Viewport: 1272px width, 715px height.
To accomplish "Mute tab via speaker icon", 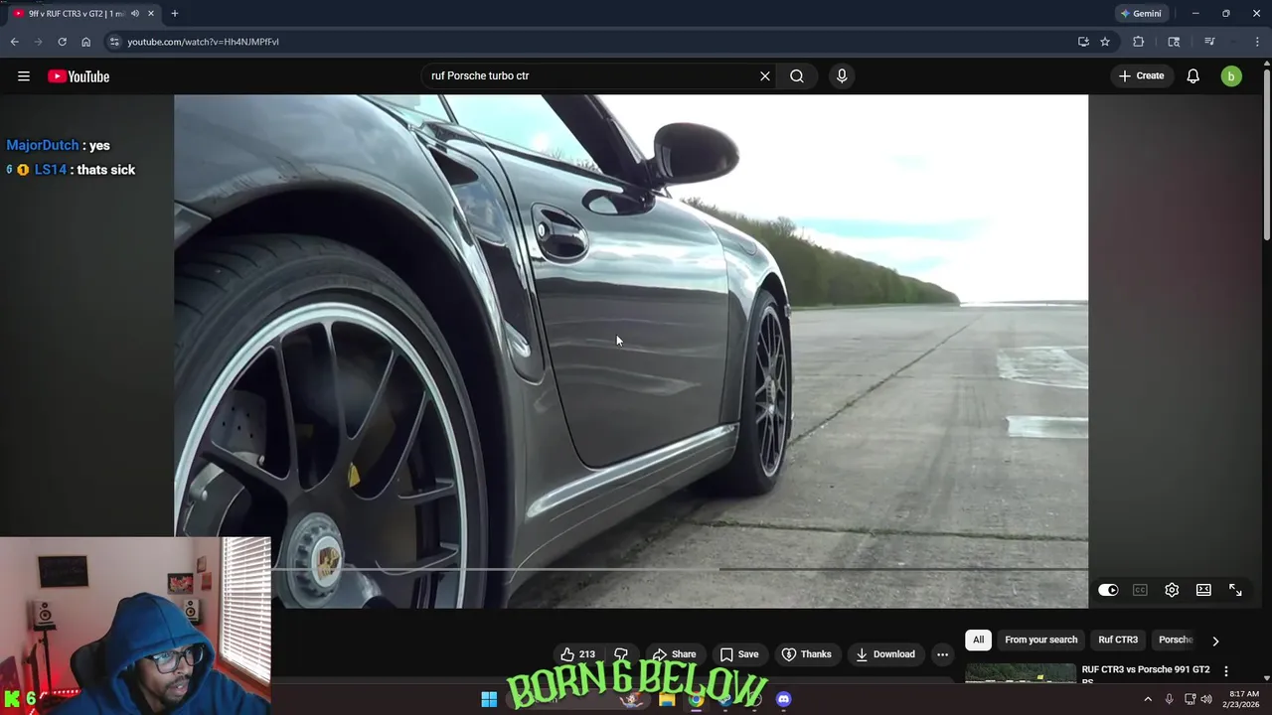I will [135, 14].
